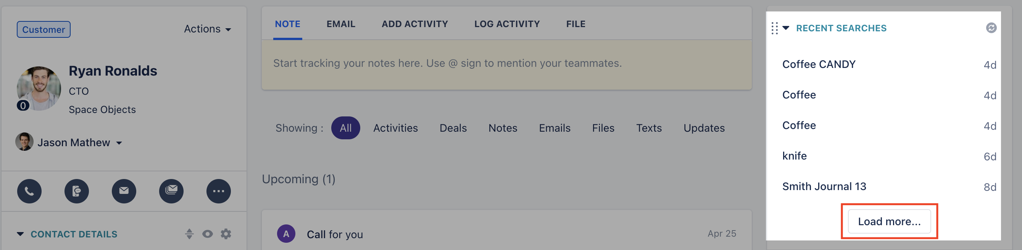Click into the notes text field
The image size is (1022, 250).
point(507,64)
